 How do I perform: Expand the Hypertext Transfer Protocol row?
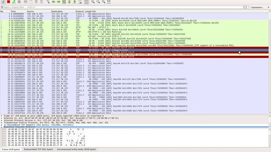tap(2, 127)
